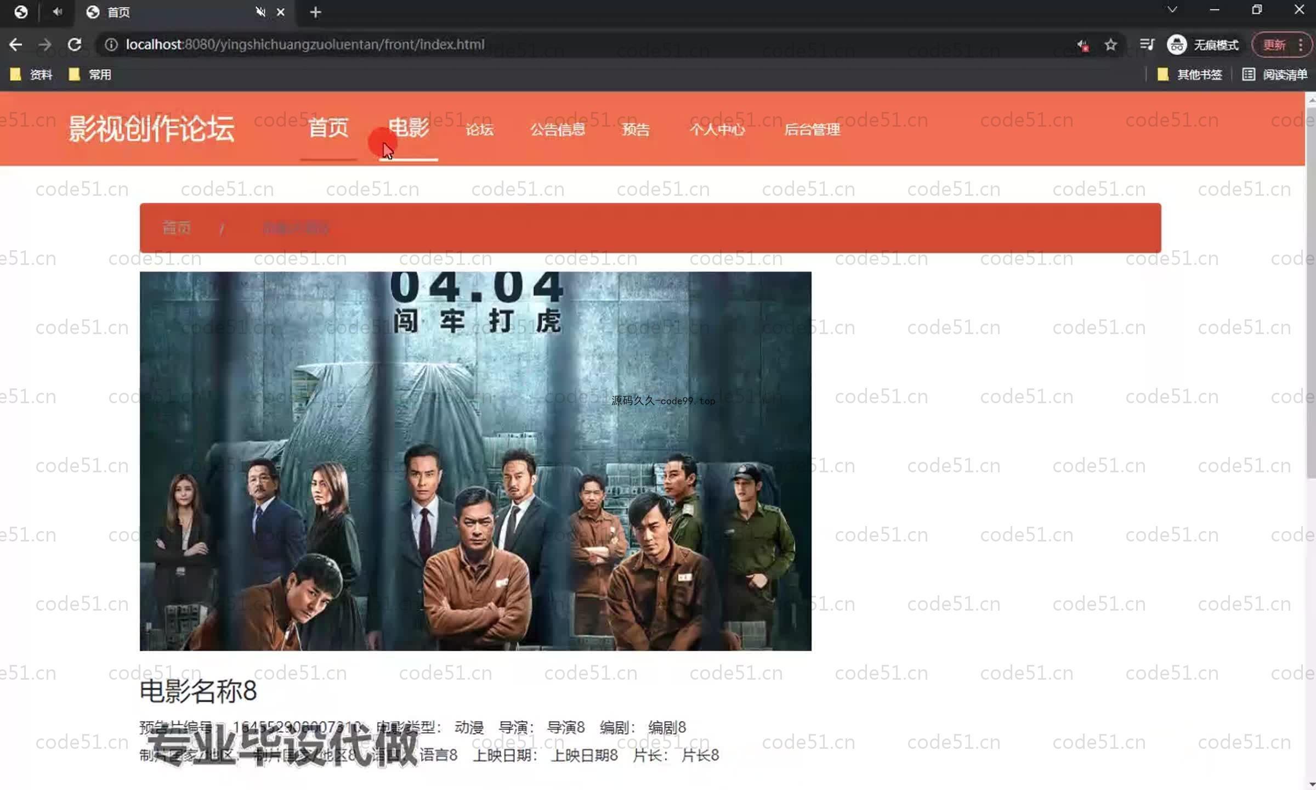
Task: Click the 片长8 value text
Action: (x=700, y=755)
